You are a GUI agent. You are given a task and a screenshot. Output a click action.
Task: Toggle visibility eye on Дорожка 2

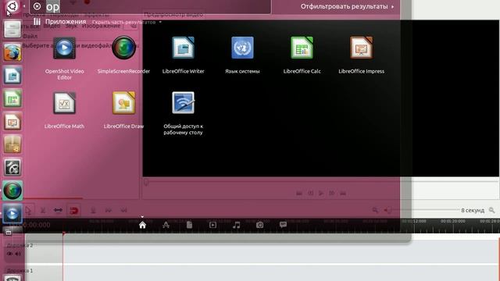[x=9, y=254]
